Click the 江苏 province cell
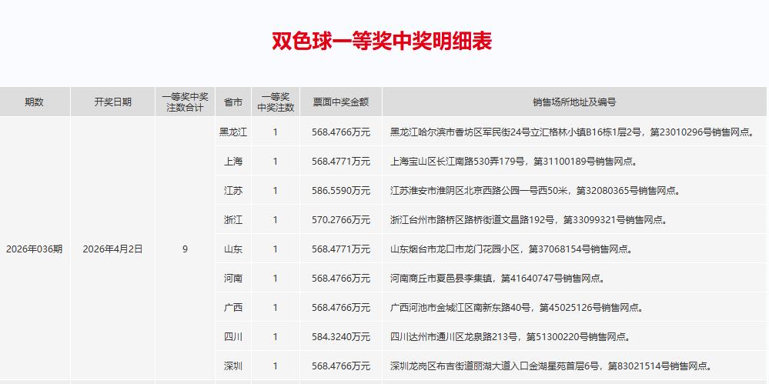The width and height of the screenshot is (769, 384). click(233, 191)
